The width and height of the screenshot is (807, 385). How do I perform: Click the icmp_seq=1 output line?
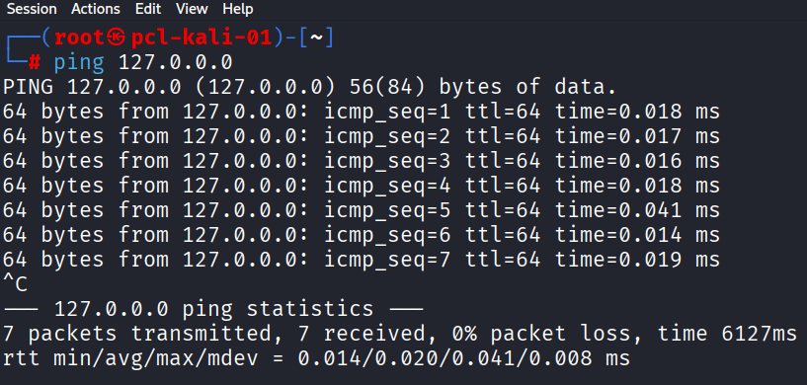point(362,112)
